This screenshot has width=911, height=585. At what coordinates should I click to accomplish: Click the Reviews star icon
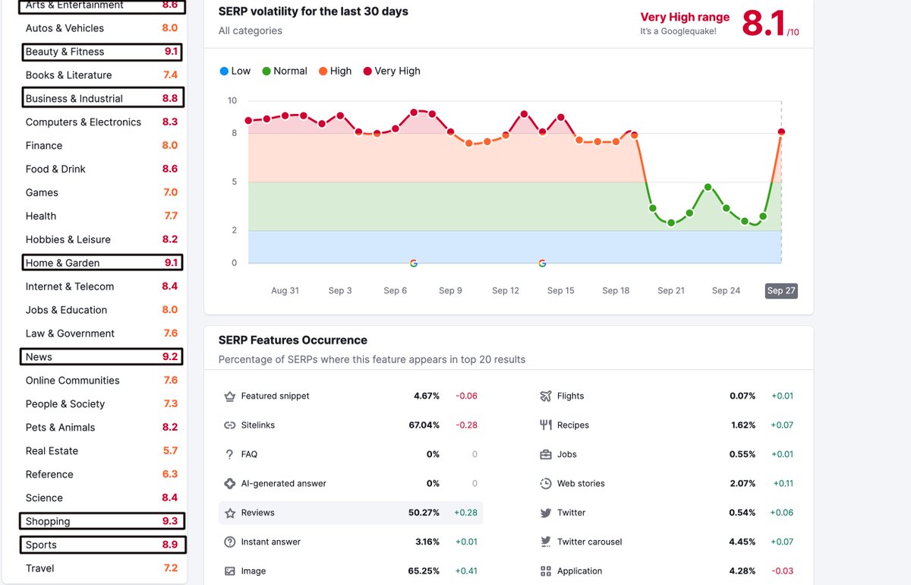coord(230,513)
